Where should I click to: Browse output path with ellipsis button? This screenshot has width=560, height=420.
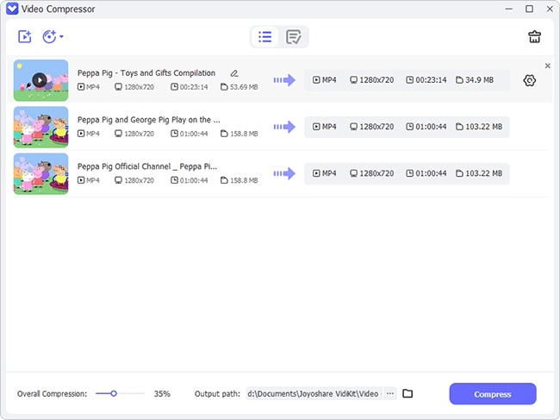(x=390, y=393)
